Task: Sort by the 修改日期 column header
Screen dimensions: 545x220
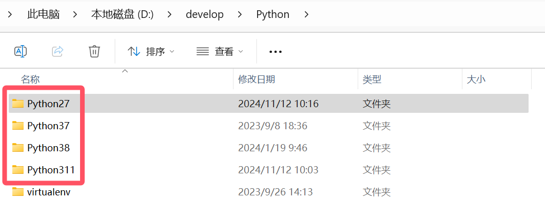Action: click(x=257, y=79)
